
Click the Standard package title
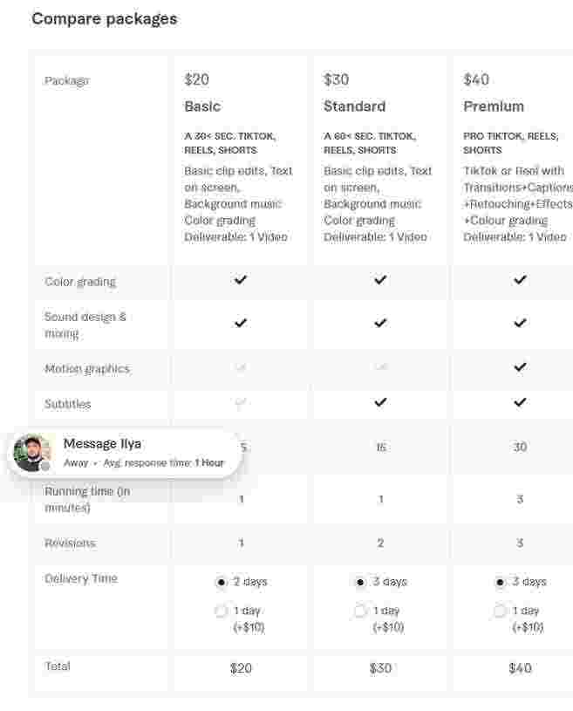tap(354, 106)
